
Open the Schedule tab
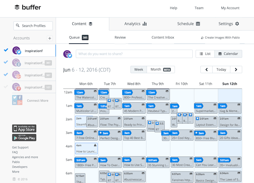point(189,24)
